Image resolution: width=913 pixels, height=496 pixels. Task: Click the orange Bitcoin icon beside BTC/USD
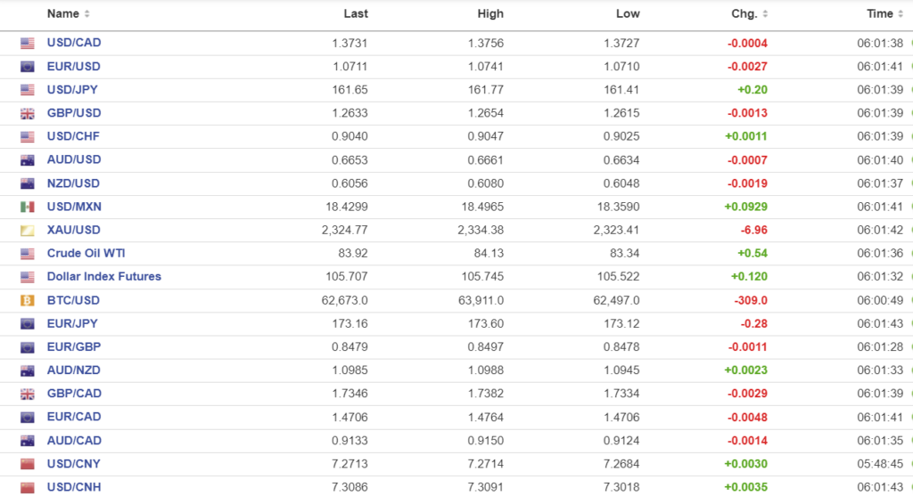click(x=28, y=300)
